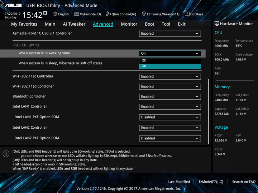Switch to Boot tab

pos(149,24)
